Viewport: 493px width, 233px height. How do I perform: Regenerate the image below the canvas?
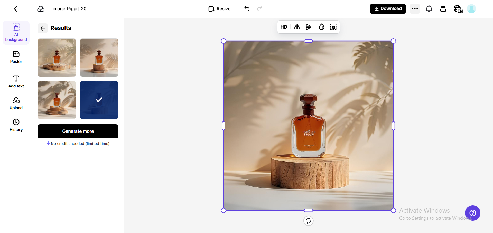309,221
